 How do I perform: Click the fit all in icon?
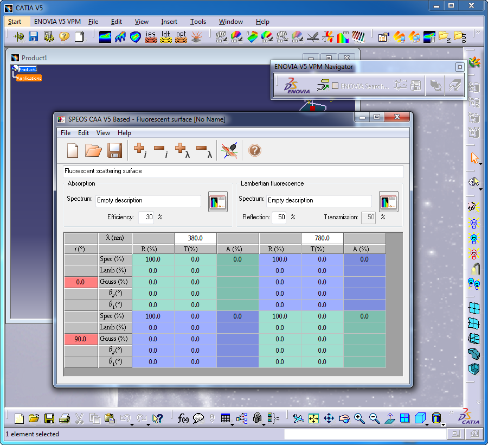point(314,418)
